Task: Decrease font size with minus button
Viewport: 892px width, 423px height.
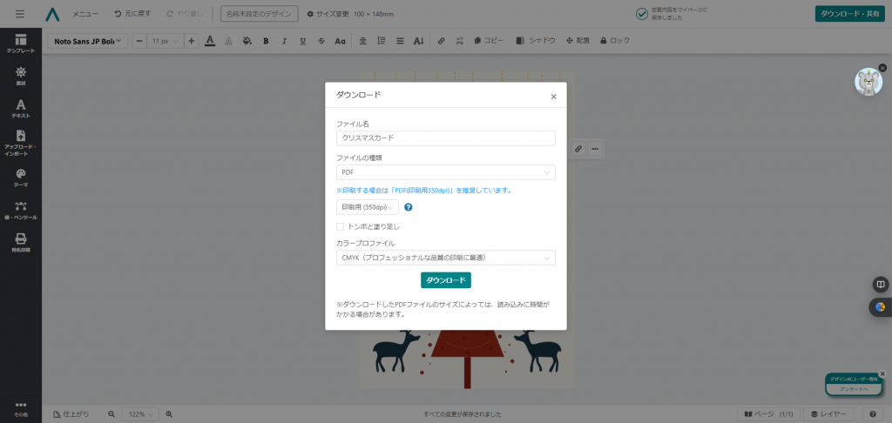Action: click(x=139, y=41)
